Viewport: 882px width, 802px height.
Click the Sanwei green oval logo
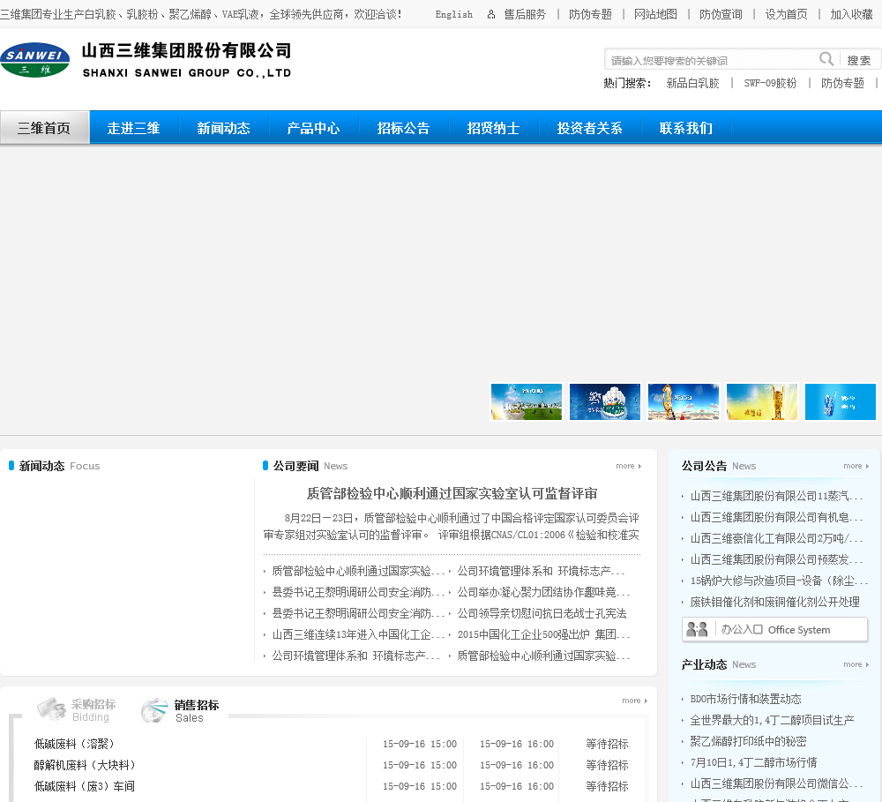coord(35,60)
